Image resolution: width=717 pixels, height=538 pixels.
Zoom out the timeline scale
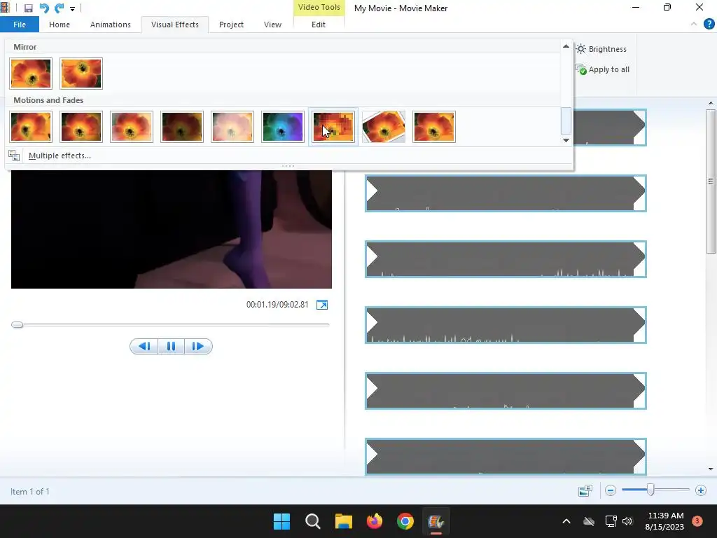(x=611, y=491)
